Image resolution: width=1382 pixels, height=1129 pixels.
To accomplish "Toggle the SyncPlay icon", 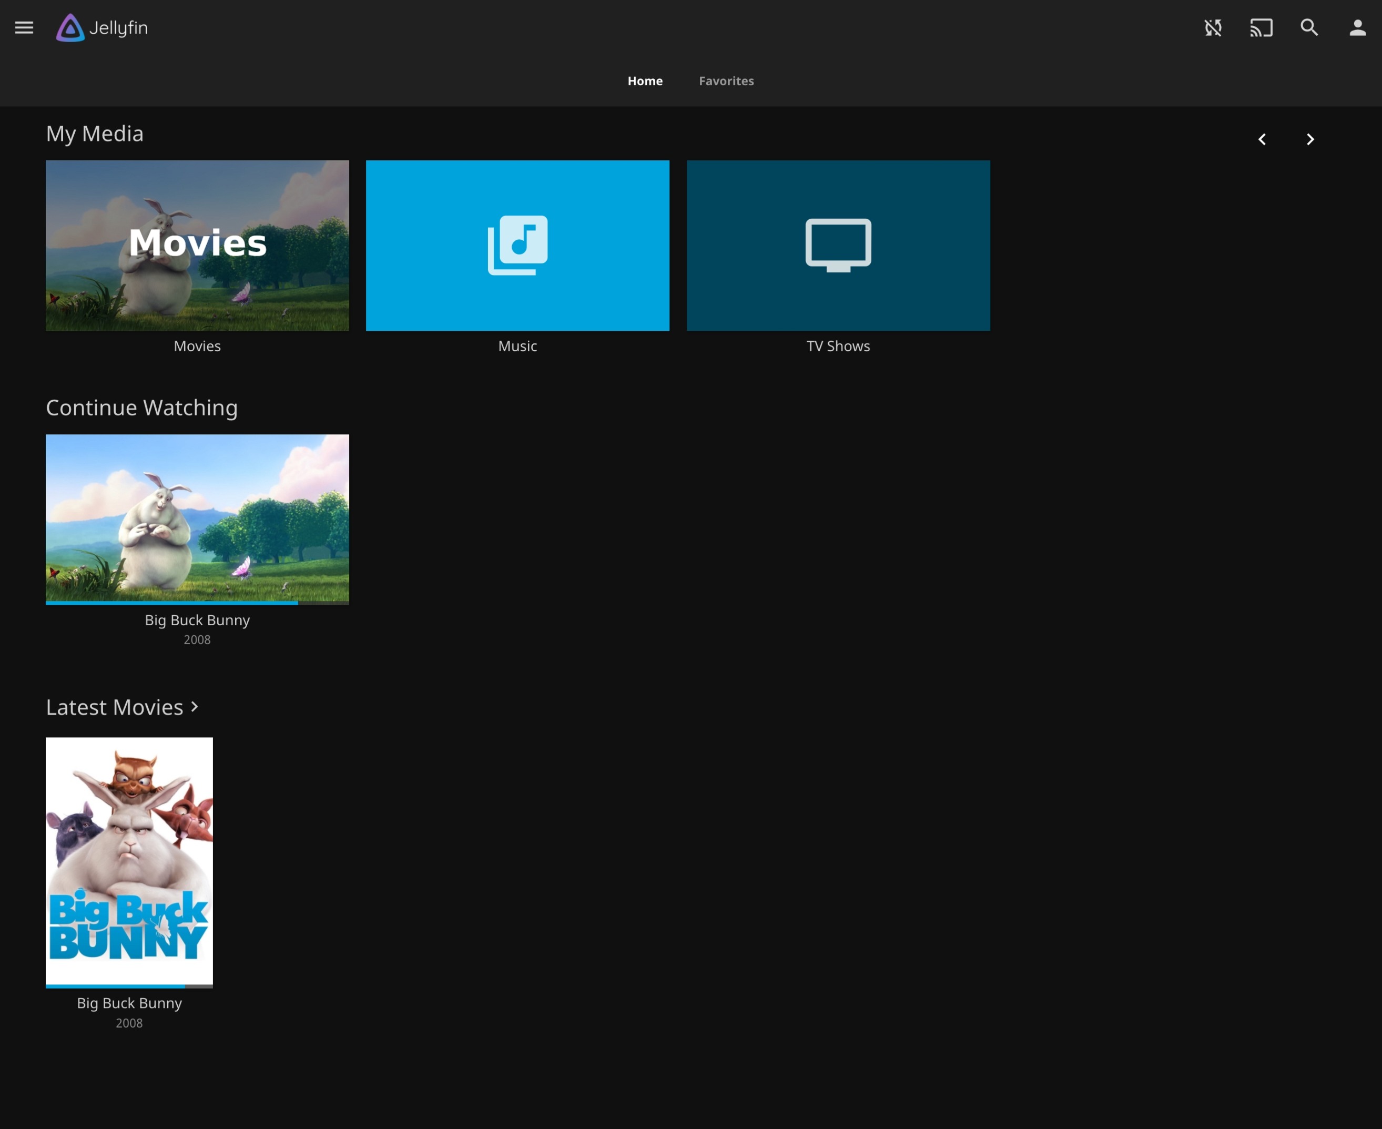I will click(x=1213, y=27).
